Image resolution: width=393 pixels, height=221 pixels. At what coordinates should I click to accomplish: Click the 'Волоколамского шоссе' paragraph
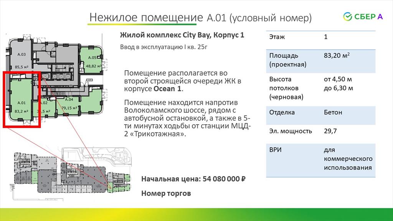click(187, 118)
